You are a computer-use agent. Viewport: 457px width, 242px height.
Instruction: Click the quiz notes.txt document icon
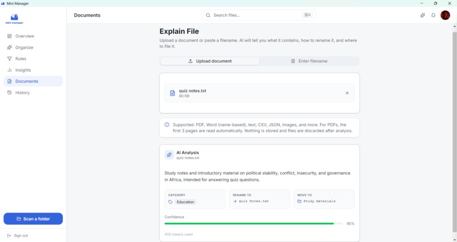click(172, 93)
